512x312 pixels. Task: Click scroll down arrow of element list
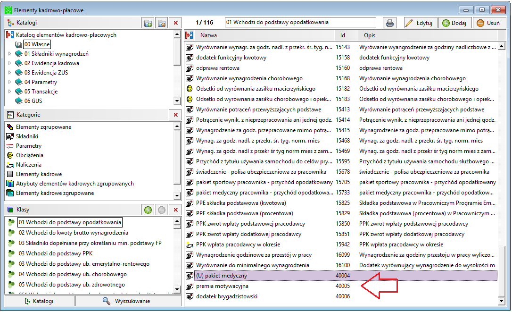pyautogui.click(x=502, y=301)
